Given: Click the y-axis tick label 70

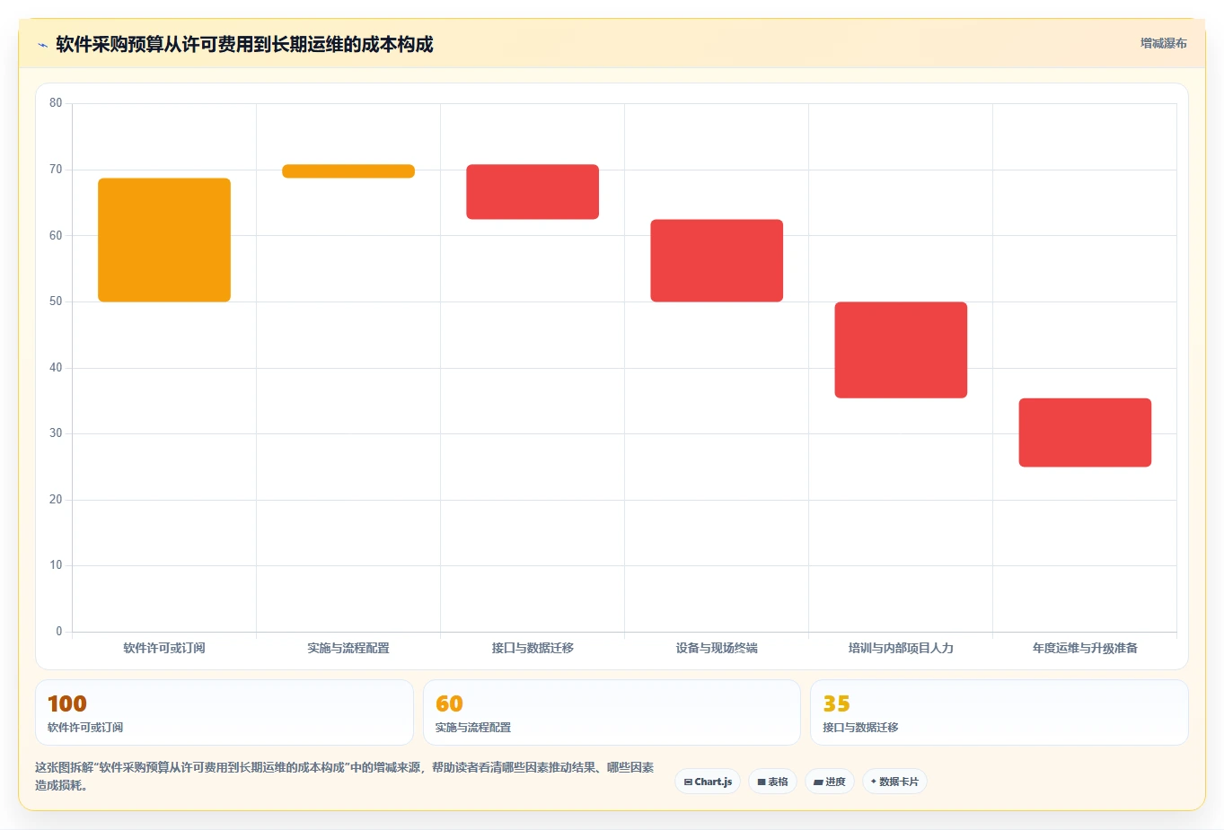Looking at the screenshot, I should (56, 170).
